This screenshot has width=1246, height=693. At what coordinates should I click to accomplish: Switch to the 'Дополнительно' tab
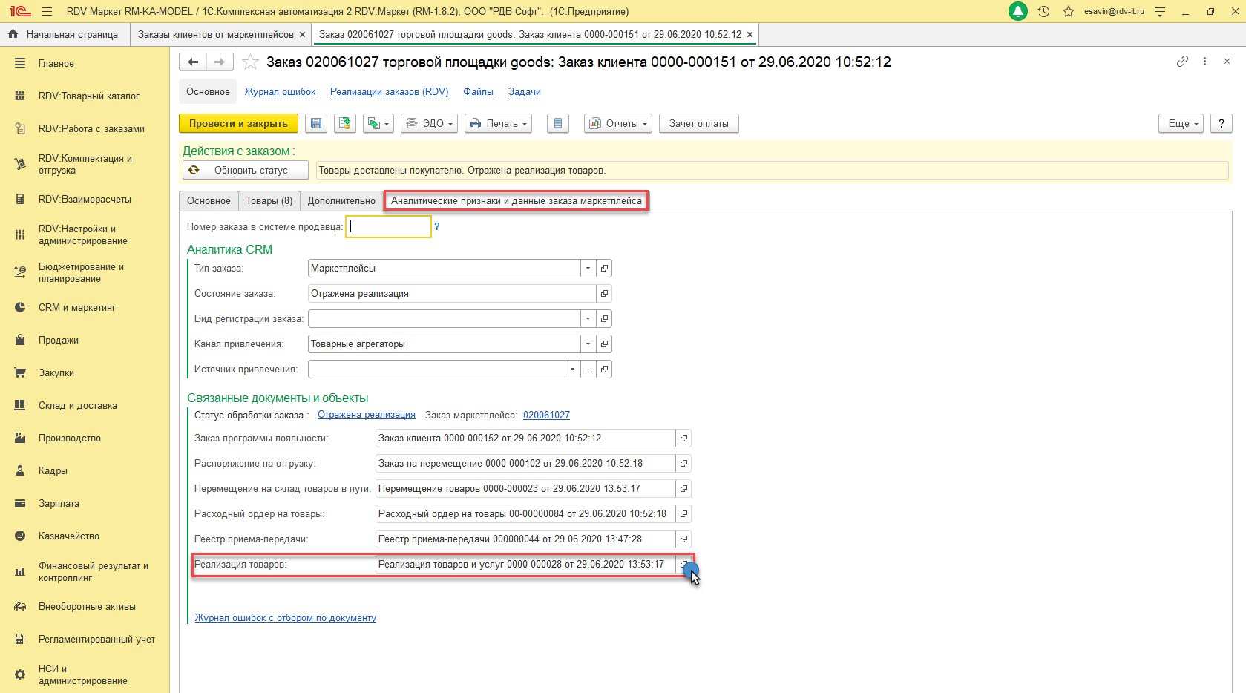(341, 201)
